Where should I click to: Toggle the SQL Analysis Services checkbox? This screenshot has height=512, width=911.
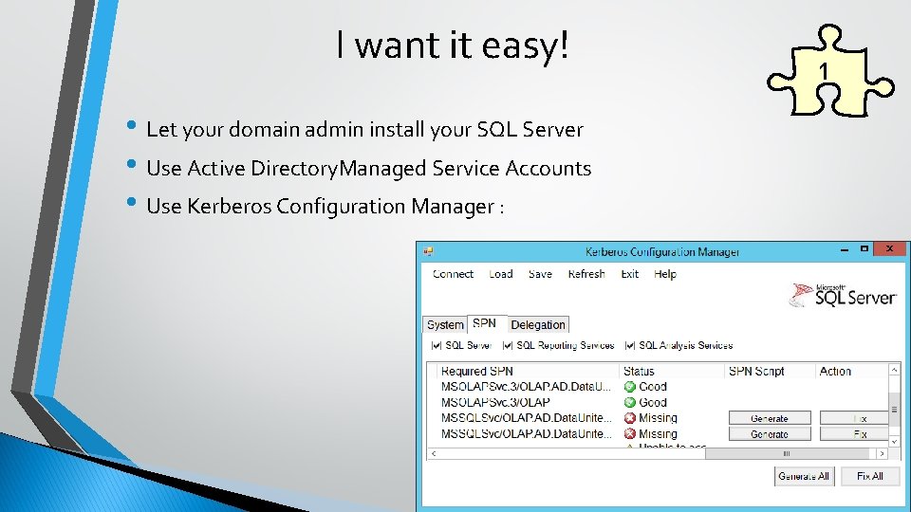pos(630,345)
